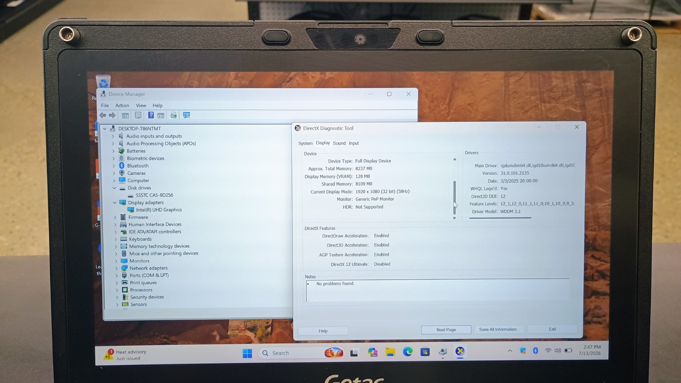Click Update device driver toolbar icon
Viewport: 681px width, 383px height.
click(x=174, y=115)
